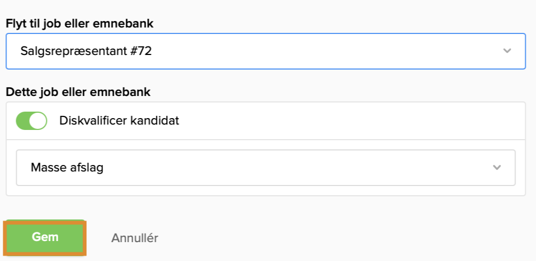Expand the job or talent pool selector
The image size is (536, 261).
tap(265, 51)
